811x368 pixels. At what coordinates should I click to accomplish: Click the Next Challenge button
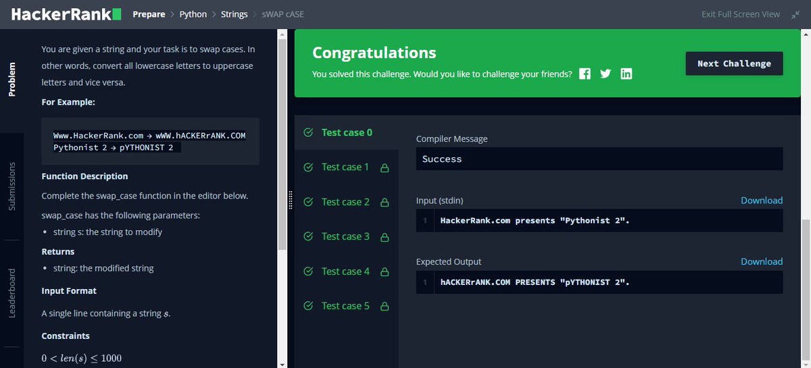734,63
